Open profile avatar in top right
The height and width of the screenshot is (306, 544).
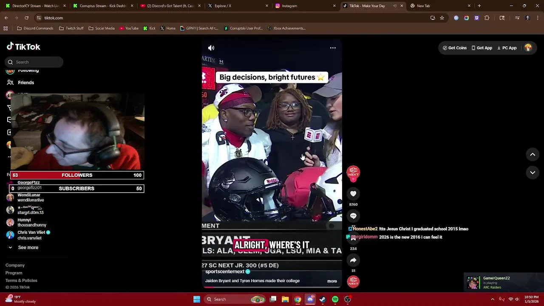click(528, 48)
